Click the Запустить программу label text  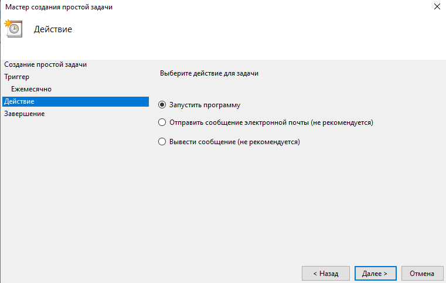pyautogui.click(x=205, y=105)
